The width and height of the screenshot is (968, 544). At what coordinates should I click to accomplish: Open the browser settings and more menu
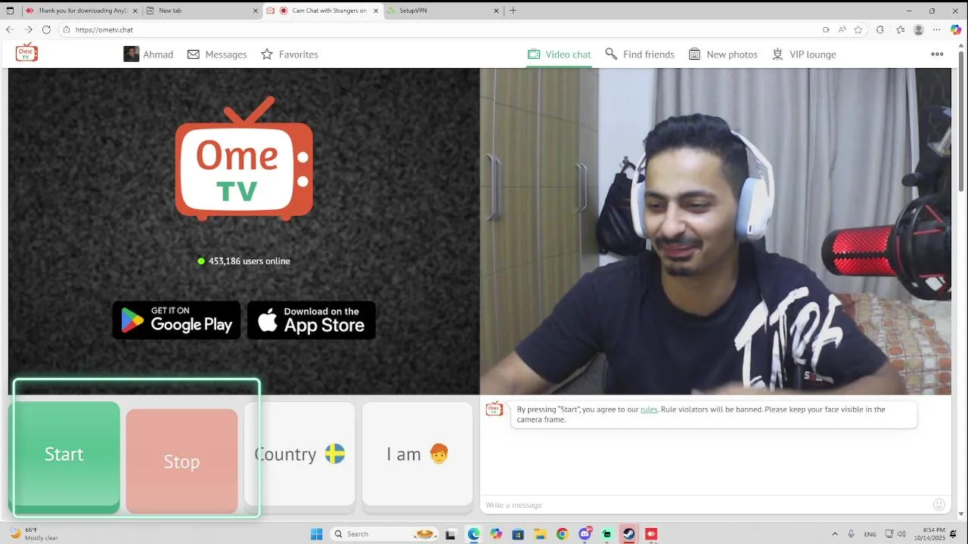click(937, 29)
